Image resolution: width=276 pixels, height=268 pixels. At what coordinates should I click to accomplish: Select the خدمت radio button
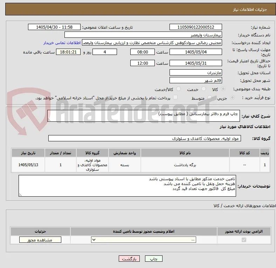[203, 89]
